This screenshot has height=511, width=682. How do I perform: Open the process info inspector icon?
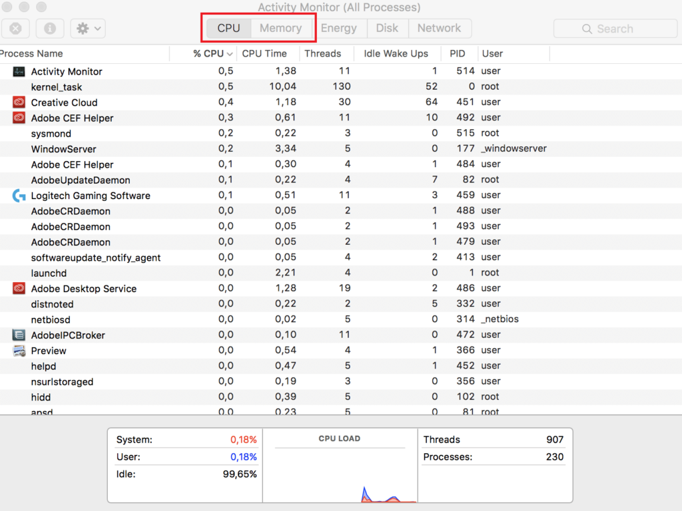[50, 29]
